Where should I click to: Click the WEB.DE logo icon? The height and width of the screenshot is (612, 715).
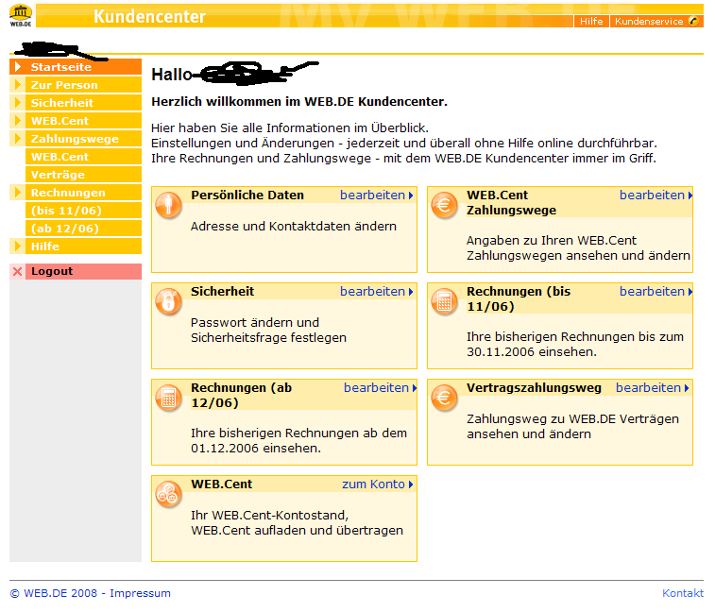point(21,15)
